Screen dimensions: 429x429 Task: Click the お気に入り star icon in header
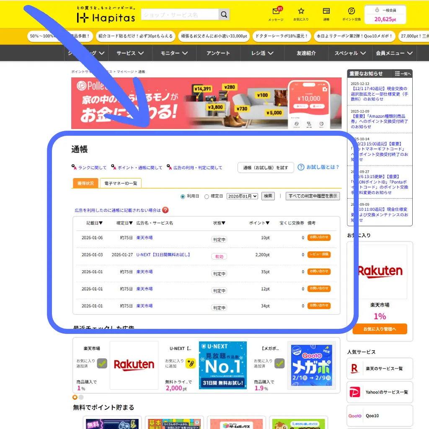click(301, 11)
